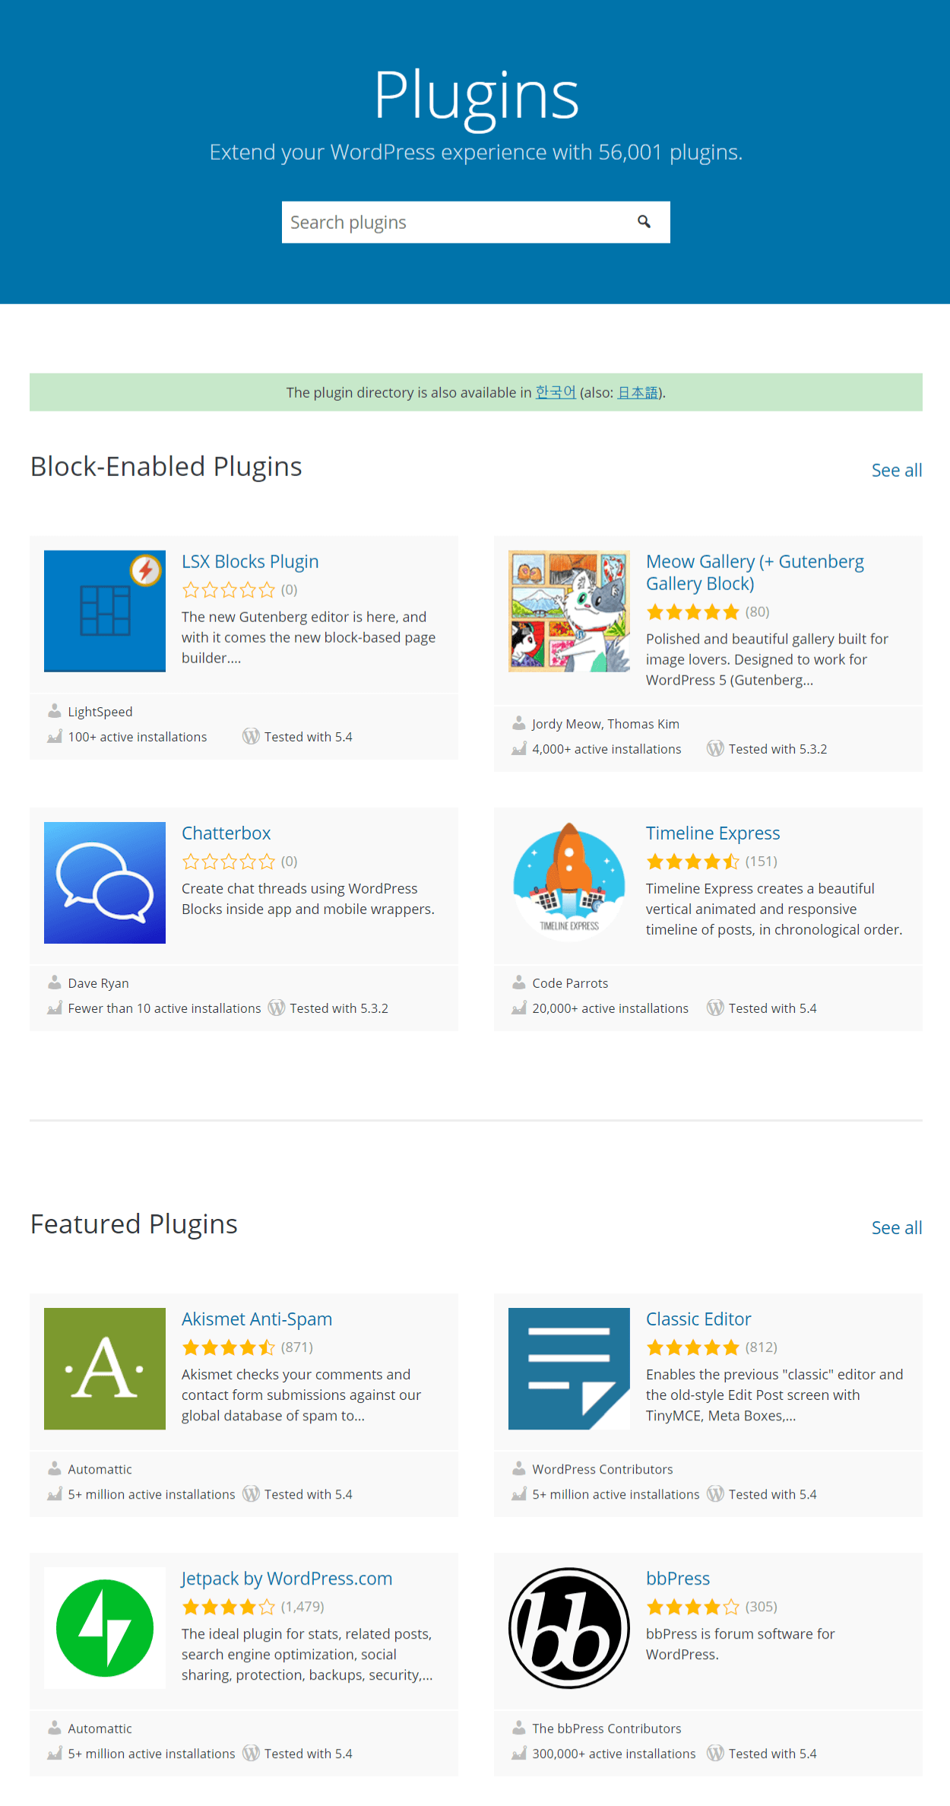Click Classic Editor star rating
The image size is (950, 1806).
point(692,1347)
